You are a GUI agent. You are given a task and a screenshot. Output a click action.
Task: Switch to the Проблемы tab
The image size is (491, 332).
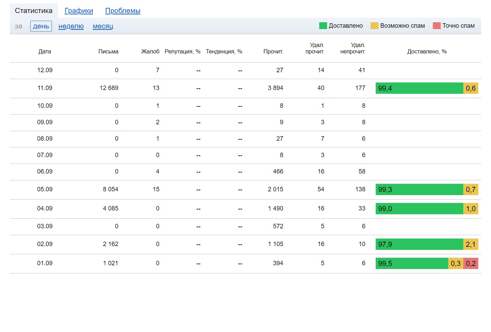122,11
